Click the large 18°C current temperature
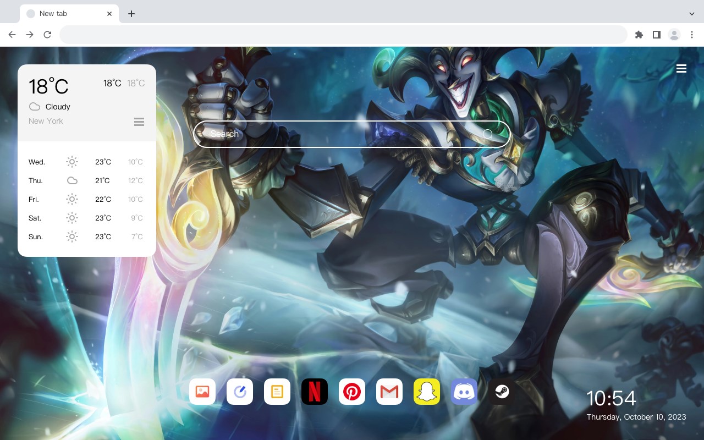The width and height of the screenshot is (704, 440). 48,86
